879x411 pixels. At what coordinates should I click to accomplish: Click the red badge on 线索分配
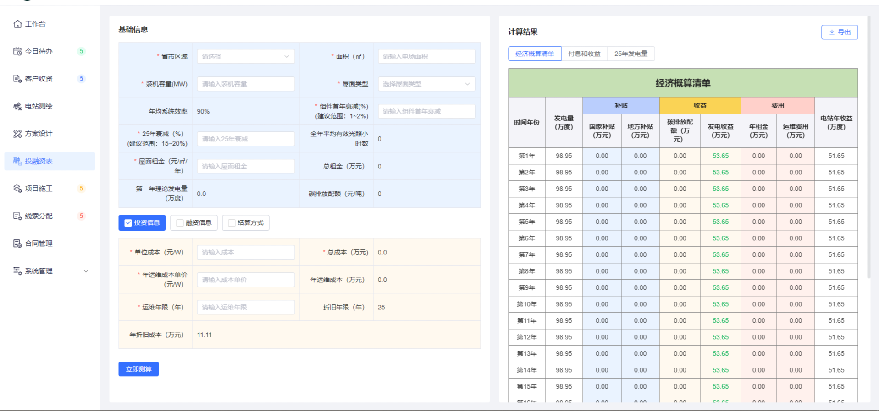pyautogui.click(x=81, y=216)
